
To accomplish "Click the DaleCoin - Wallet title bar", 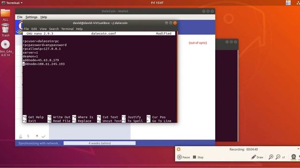I will [x=115, y=11].
